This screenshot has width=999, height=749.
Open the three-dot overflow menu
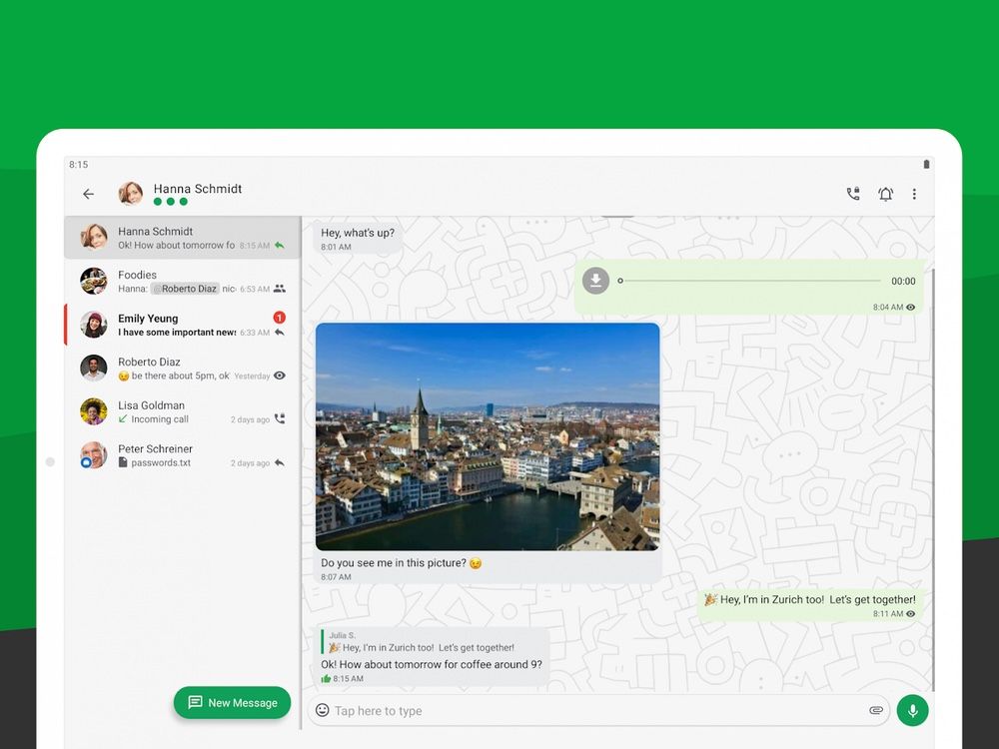pos(914,194)
